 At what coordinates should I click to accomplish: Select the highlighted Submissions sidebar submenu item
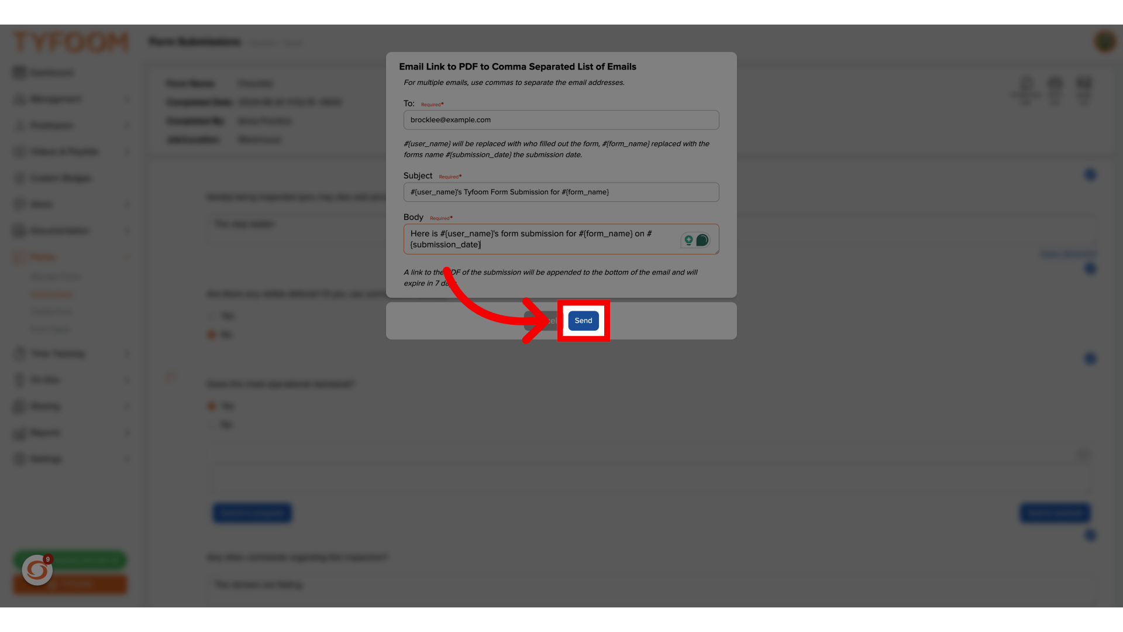51,294
